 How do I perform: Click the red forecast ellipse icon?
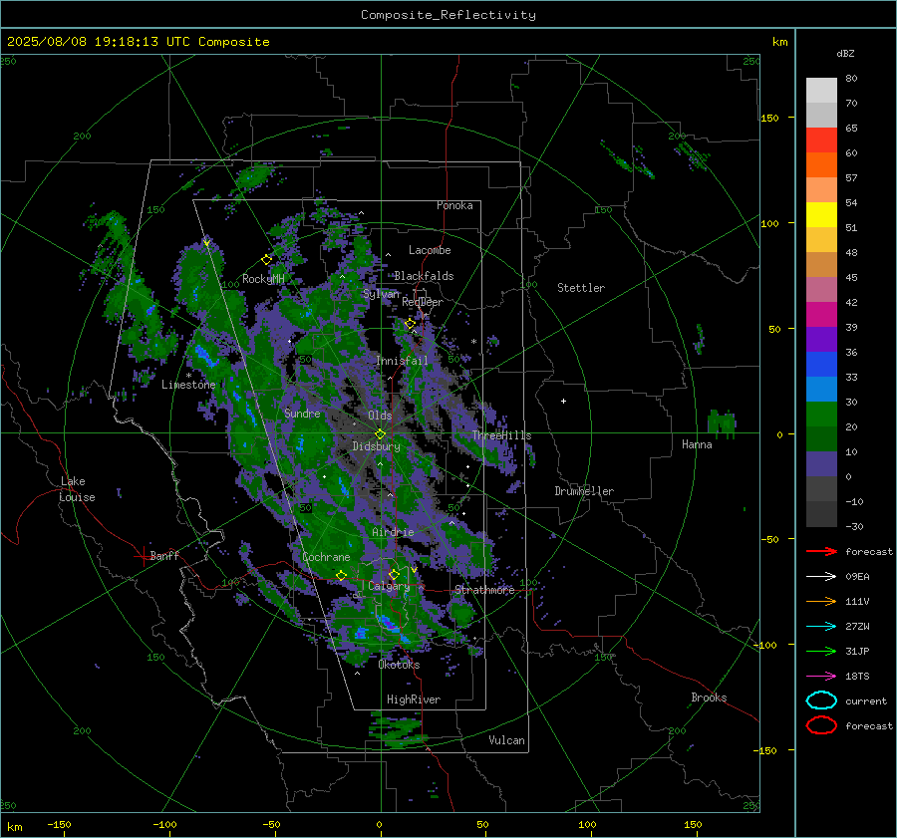pyautogui.click(x=821, y=725)
